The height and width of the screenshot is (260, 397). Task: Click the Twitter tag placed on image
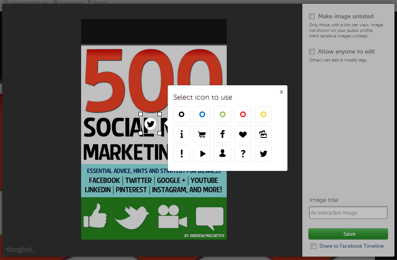[x=150, y=124]
